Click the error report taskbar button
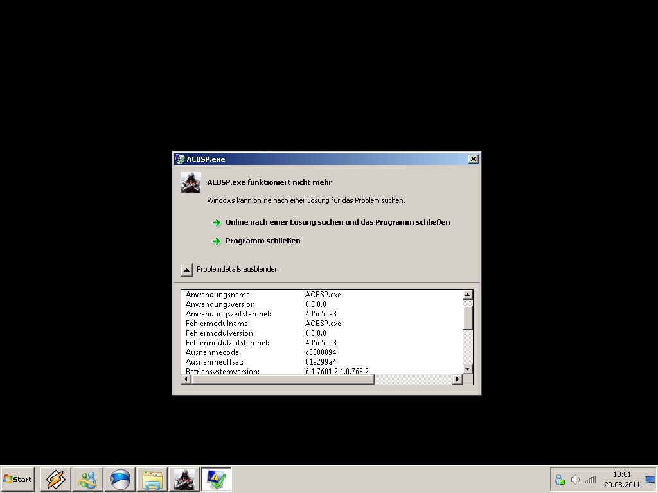Screen dimensions: 658x493 216,479
